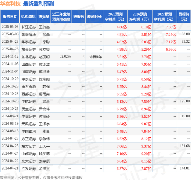
Task: Click the 144.81 target price
Action: click(185, 168)
